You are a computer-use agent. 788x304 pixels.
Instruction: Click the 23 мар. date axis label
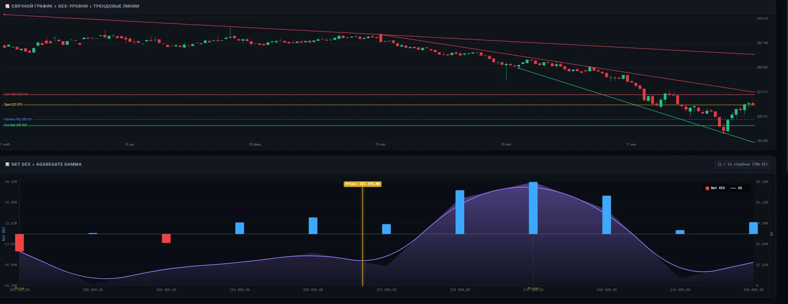point(380,144)
